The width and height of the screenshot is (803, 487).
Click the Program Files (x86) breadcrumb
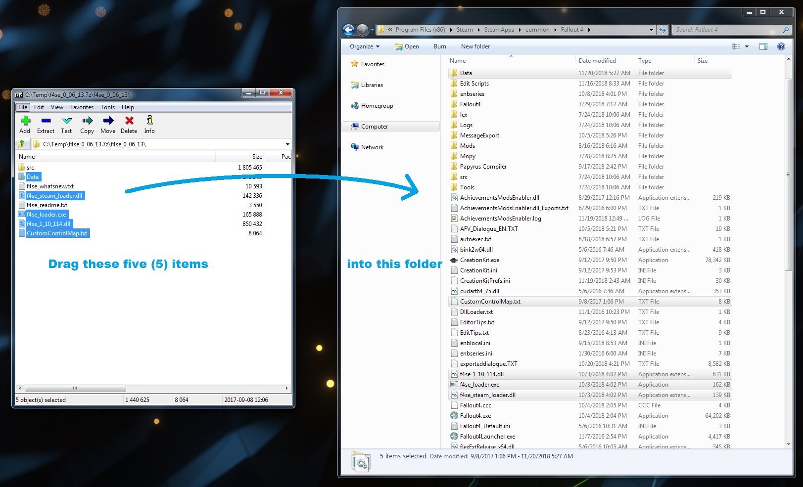pos(420,30)
